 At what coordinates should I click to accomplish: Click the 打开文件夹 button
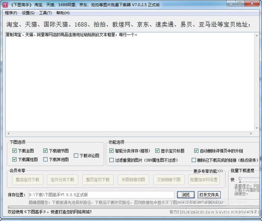pyautogui.click(x=209, y=195)
